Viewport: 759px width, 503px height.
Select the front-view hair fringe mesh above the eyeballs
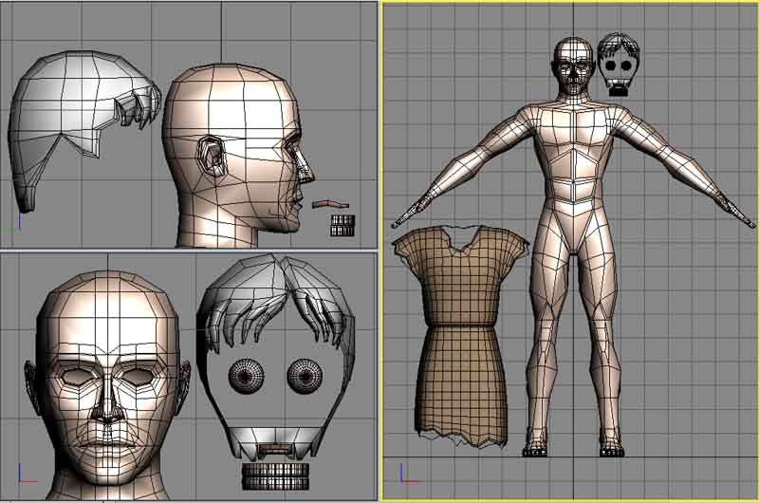pos(276,300)
